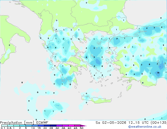
Task: Click the 20–25 mm legend color box
Action: point(47,126)
